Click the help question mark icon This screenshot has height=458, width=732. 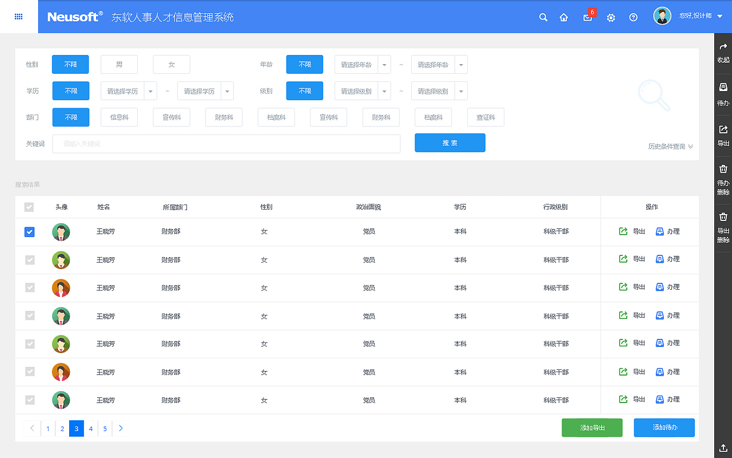point(633,17)
